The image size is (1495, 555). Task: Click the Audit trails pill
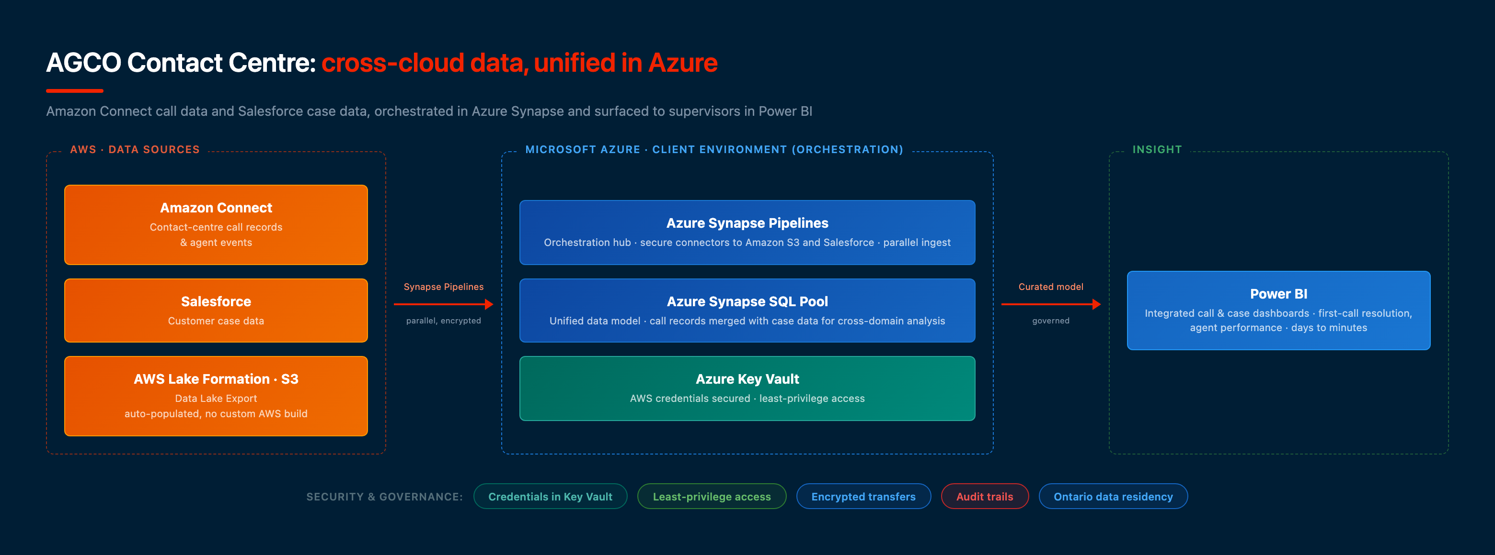pos(985,497)
